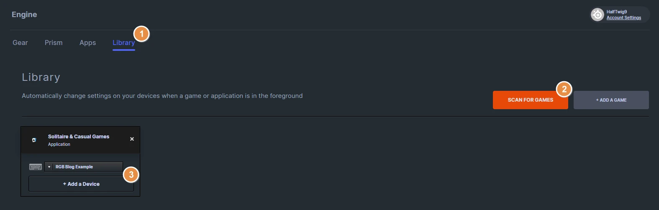Switch to the Gear tab

20,42
